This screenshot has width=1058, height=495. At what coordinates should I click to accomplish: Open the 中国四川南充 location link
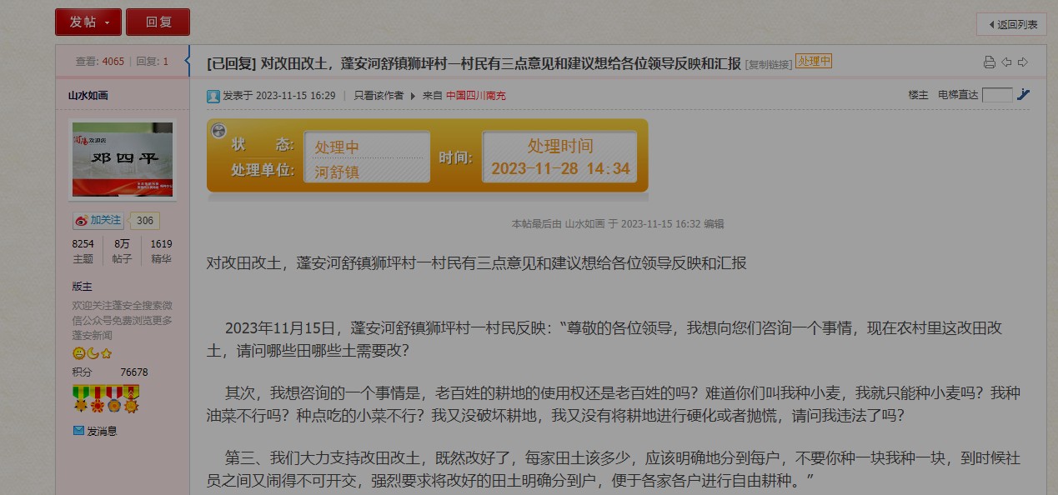tap(475, 96)
